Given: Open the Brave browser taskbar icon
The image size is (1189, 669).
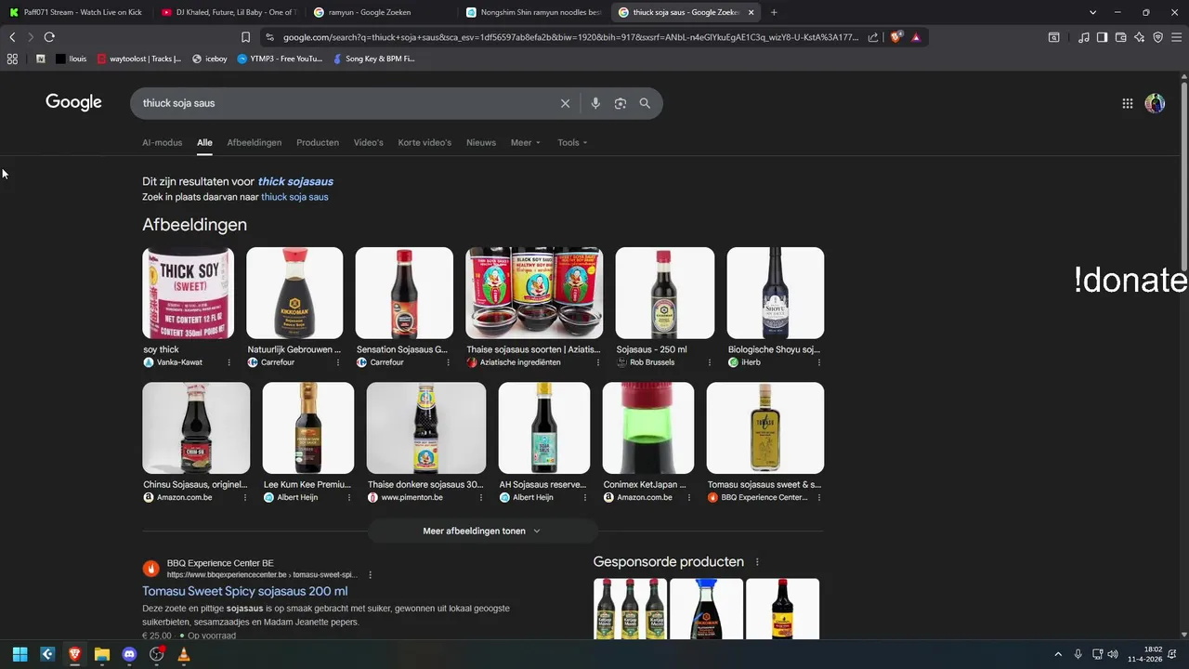Looking at the screenshot, I should 74,654.
